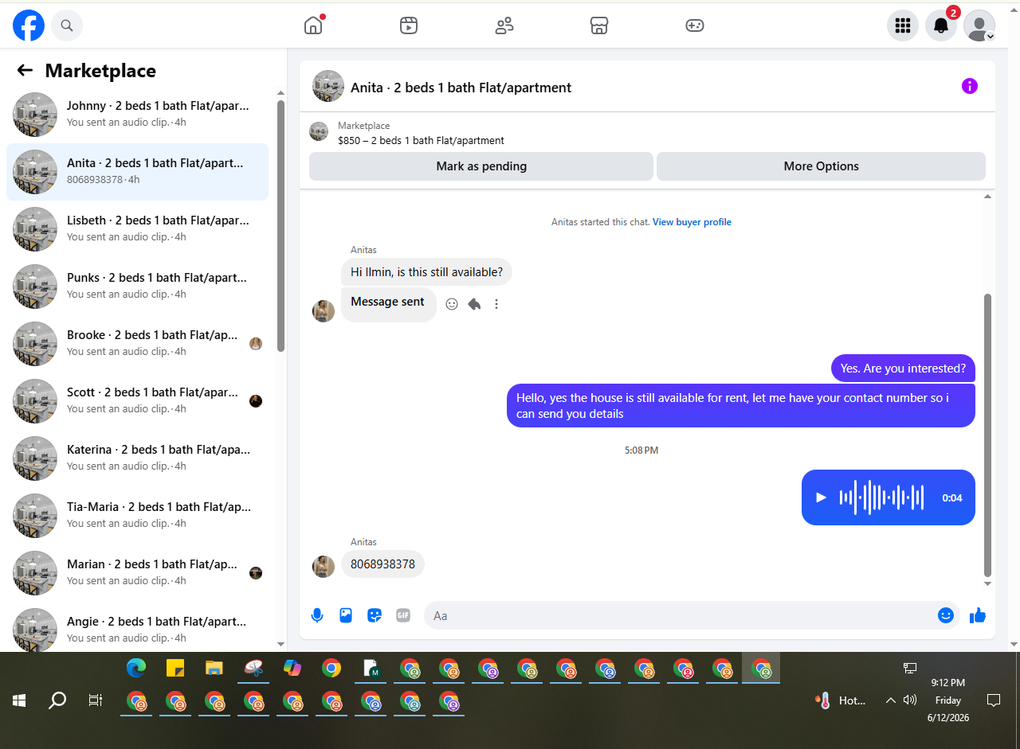1020x749 pixels.
Task: Click the Facebook logo
Action: click(x=29, y=25)
